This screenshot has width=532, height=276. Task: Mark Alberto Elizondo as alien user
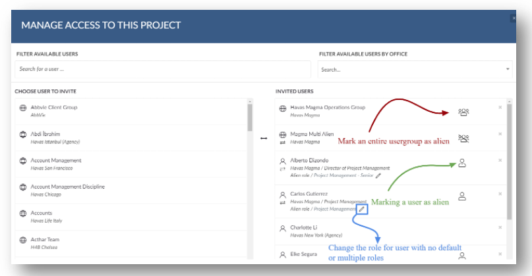pos(462,163)
